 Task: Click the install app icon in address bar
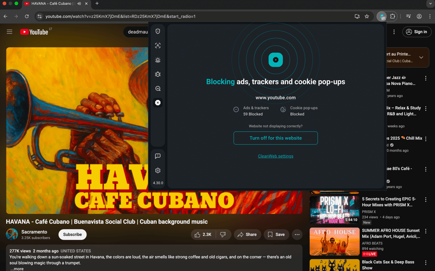pos(357,17)
